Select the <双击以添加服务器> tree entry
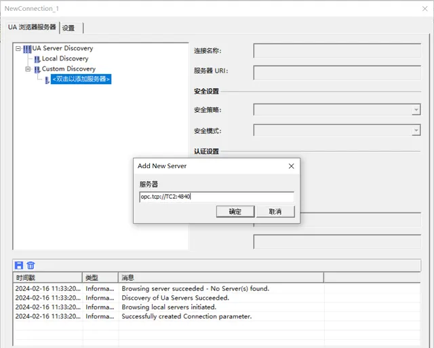434x348 pixels. (x=81, y=79)
